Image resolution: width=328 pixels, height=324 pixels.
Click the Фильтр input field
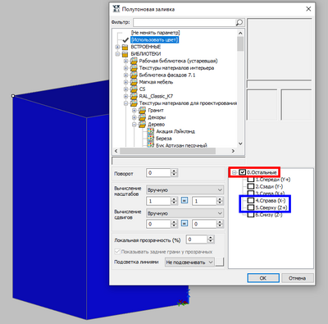click(x=184, y=22)
